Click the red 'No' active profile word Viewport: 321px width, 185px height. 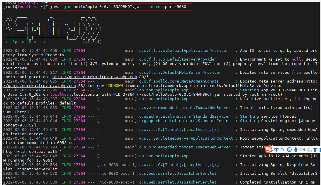pos(242,99)
